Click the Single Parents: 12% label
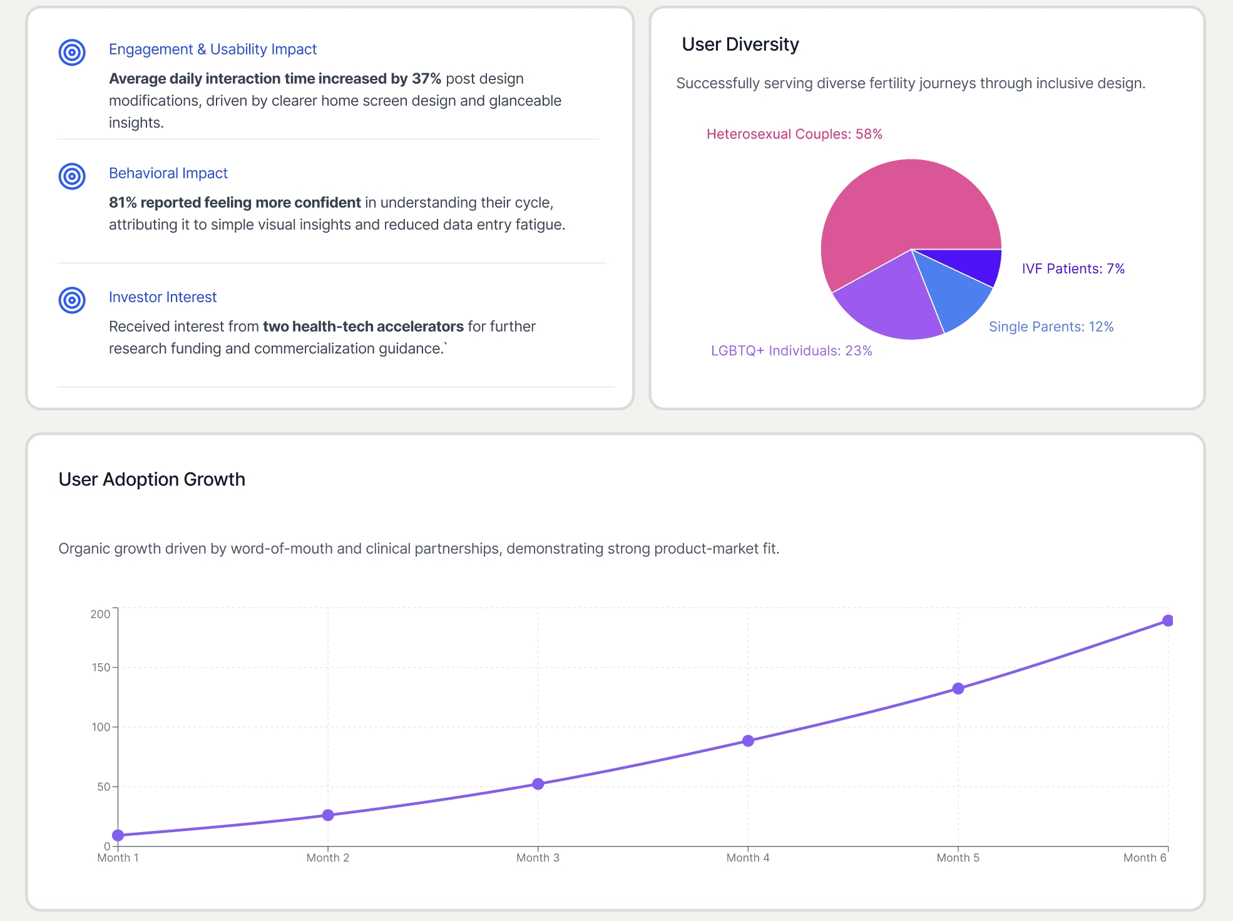Viewport: 1233px width, 921px height. [x=1051, y=327]
